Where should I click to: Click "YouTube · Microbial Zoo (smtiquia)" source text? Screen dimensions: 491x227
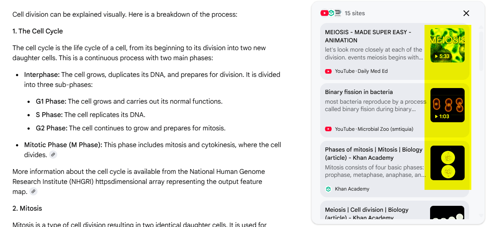point(374,129)
